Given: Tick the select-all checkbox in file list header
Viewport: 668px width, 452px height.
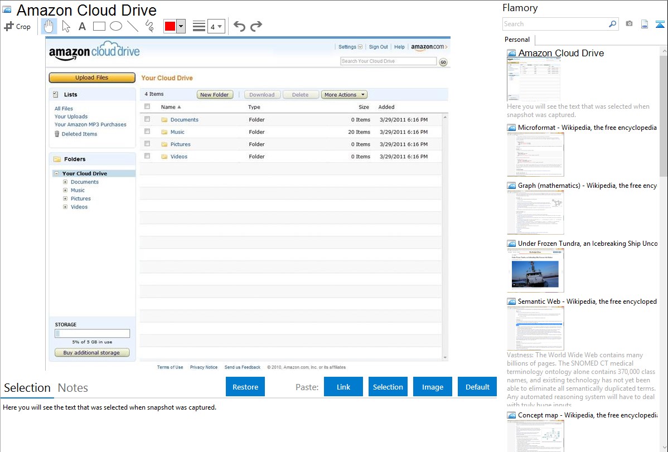Looking at the screenshot, I should point(147,106).
